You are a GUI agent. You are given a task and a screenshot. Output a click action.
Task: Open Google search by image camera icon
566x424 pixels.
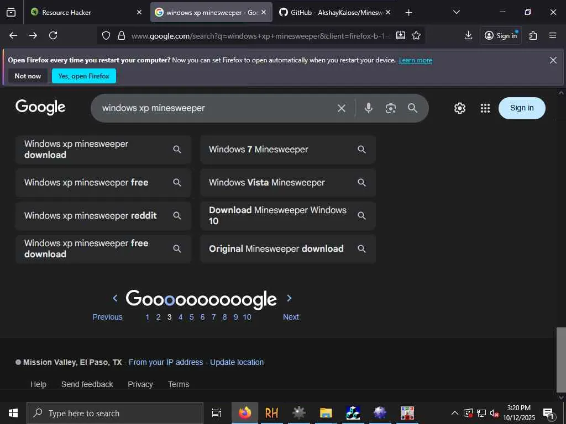pos(391,108)
